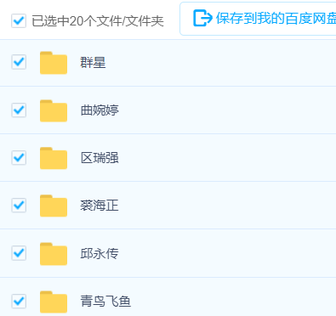Open the 曲婉婷 folder icon

54,110
